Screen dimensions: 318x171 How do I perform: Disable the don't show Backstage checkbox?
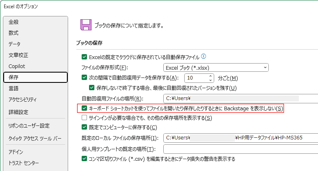85,109
